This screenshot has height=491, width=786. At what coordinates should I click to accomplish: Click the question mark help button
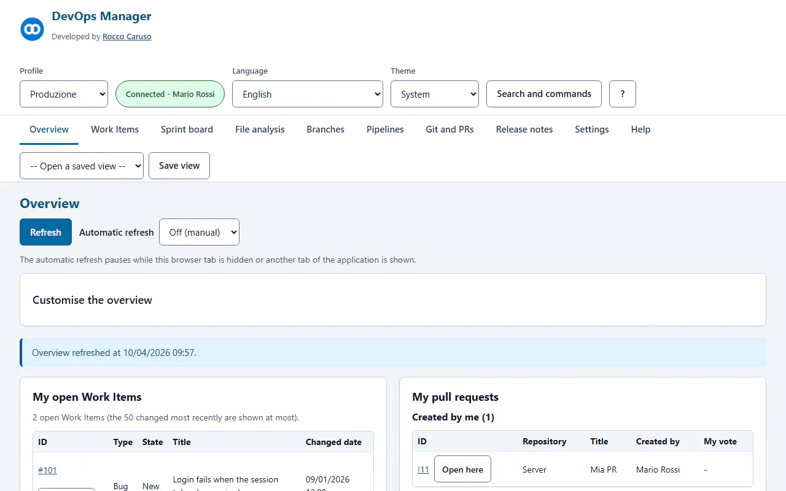(x=623, y=94)
